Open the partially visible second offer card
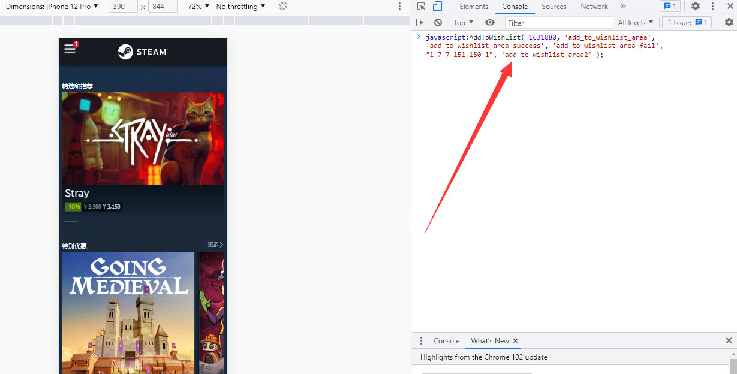Image resolution: width=737 pixels, height=374 pixels. point(212,312)
